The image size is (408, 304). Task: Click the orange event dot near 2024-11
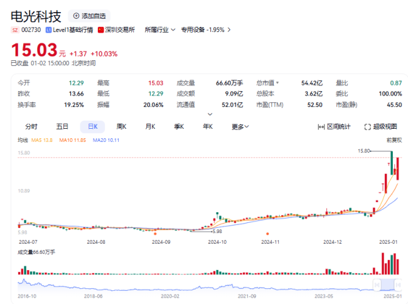pyautogui.click(x=267, y=234)
